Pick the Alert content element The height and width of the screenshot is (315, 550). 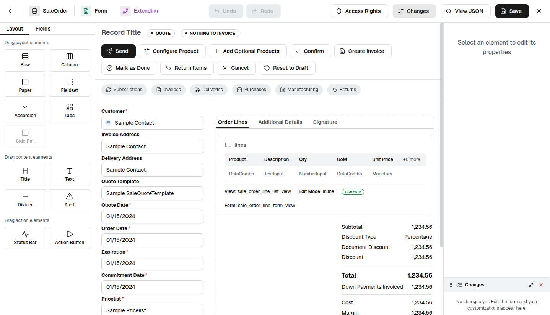(70, 200)
